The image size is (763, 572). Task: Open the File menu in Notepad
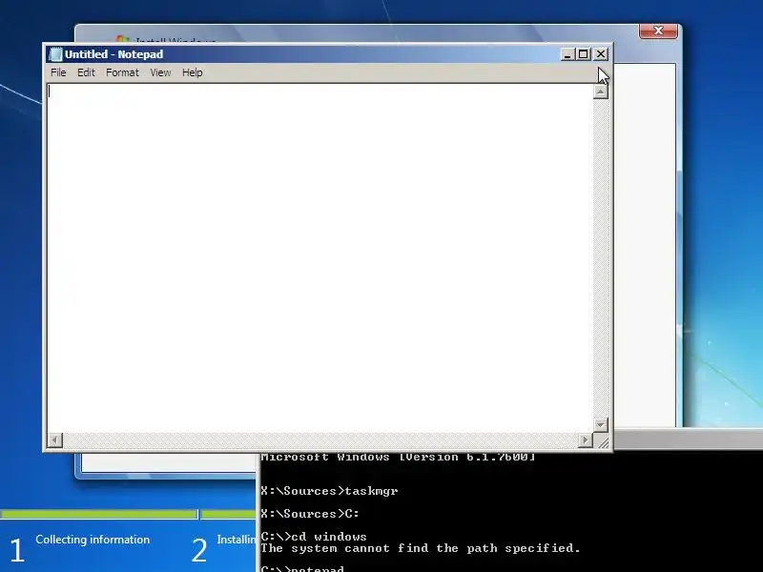(58, 72)
